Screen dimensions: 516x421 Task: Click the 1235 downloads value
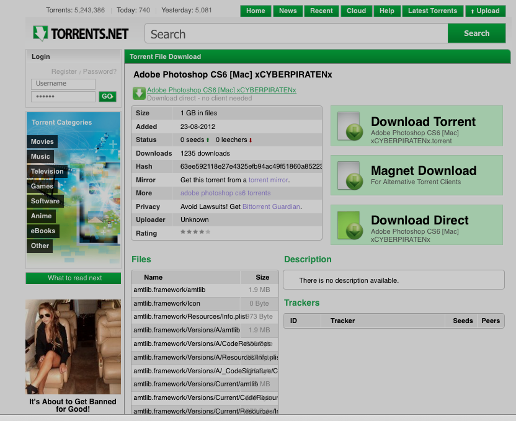pyautogui.click(x=205, y=153)
